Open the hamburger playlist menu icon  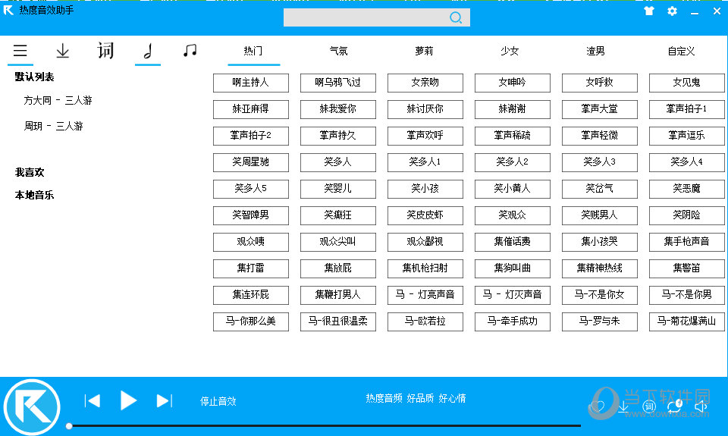pyautogui.click(x=20, y=50)
